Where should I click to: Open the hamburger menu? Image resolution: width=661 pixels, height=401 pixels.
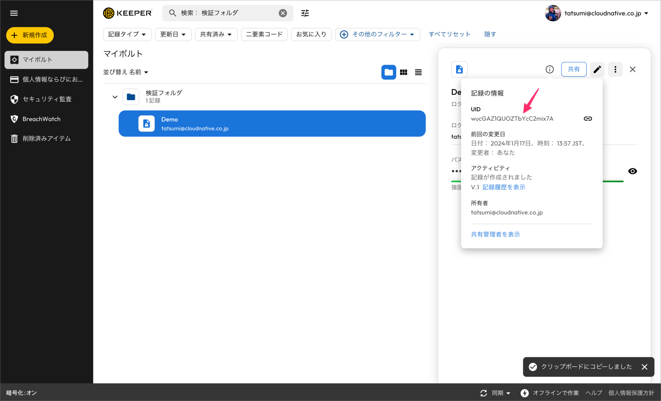(x=14, y=13)
